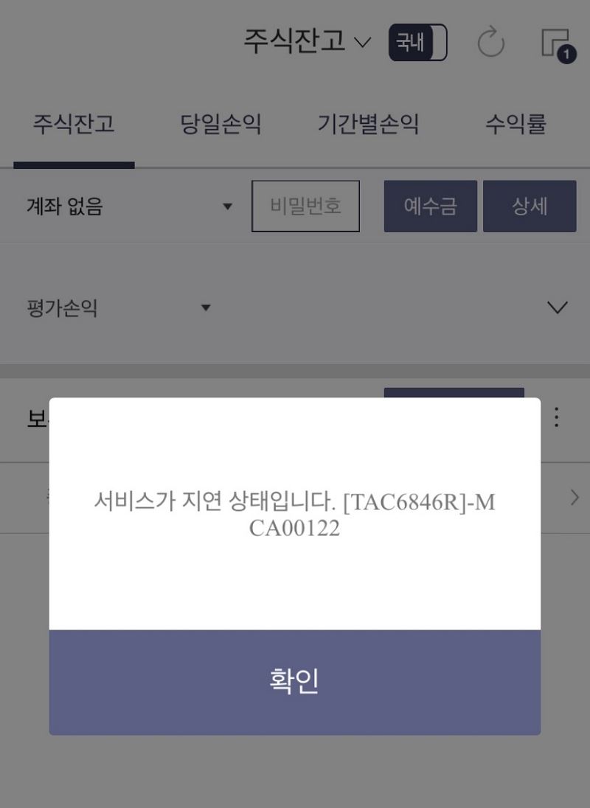The width and height of the screenshot is (590, 808).
Task: Toggle the 국내 domestic/overseas switch
Action: (x=418, y=42)
